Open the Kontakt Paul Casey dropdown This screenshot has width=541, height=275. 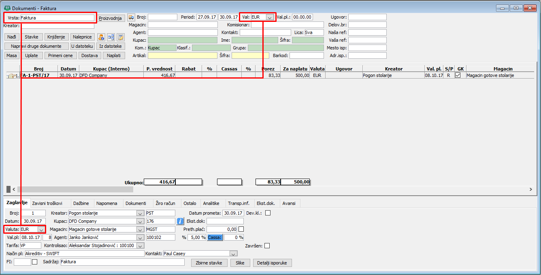tap(233, 254)
